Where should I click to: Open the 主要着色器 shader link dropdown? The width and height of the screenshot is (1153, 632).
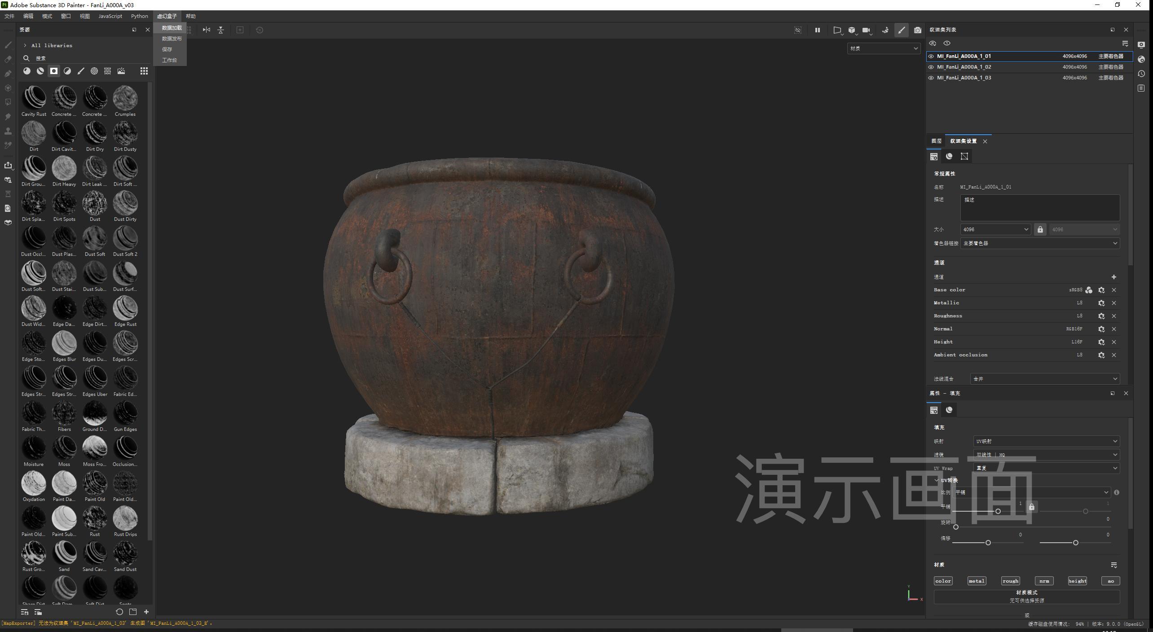pos(1040,243)
